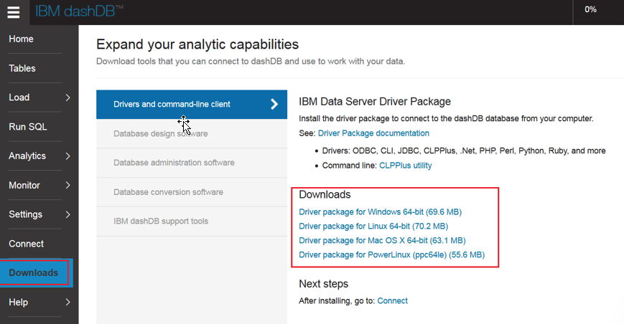Open Connect from the sidebar

[x=27, y=244]
